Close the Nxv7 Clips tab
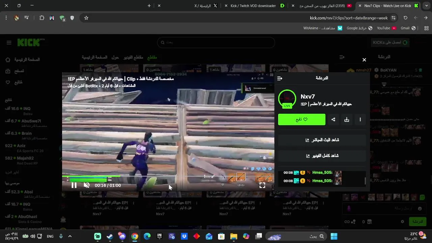Image resolution: width=432 pixels, height=243 pixels. pyautogui.click(x=360, y=6)
